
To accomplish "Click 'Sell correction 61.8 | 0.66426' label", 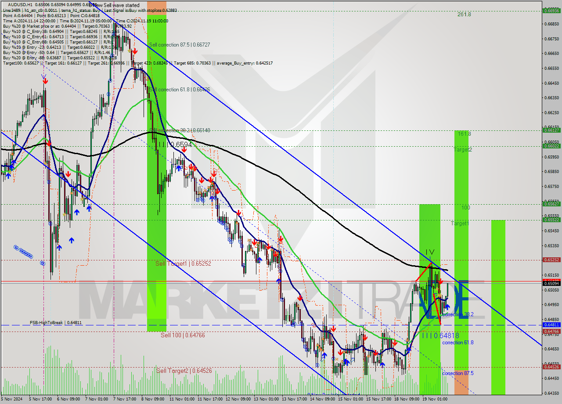I will (179, 90).
